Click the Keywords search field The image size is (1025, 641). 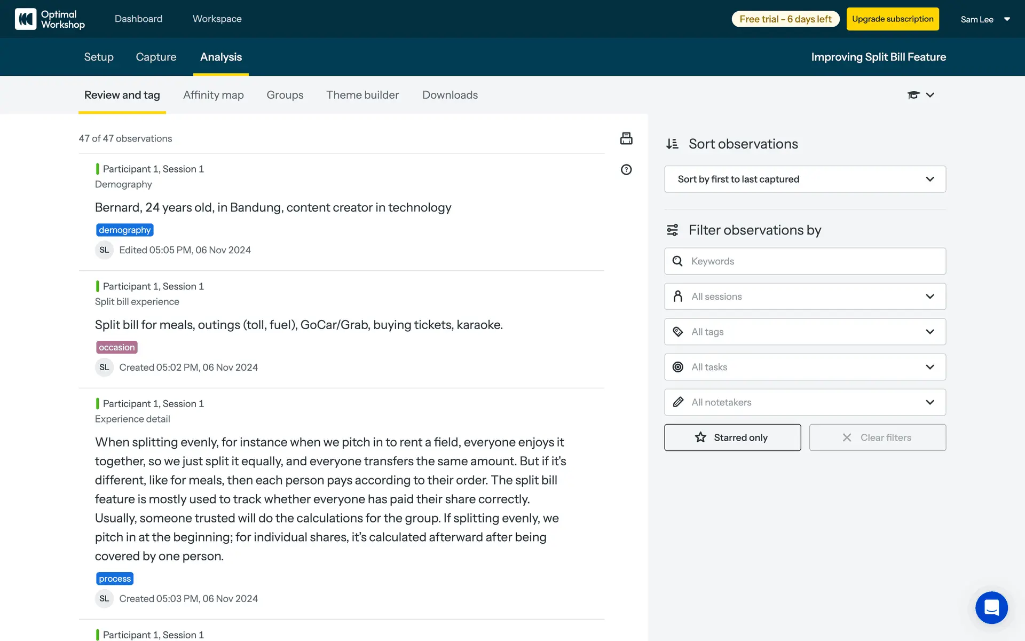(x=811, y=261)
